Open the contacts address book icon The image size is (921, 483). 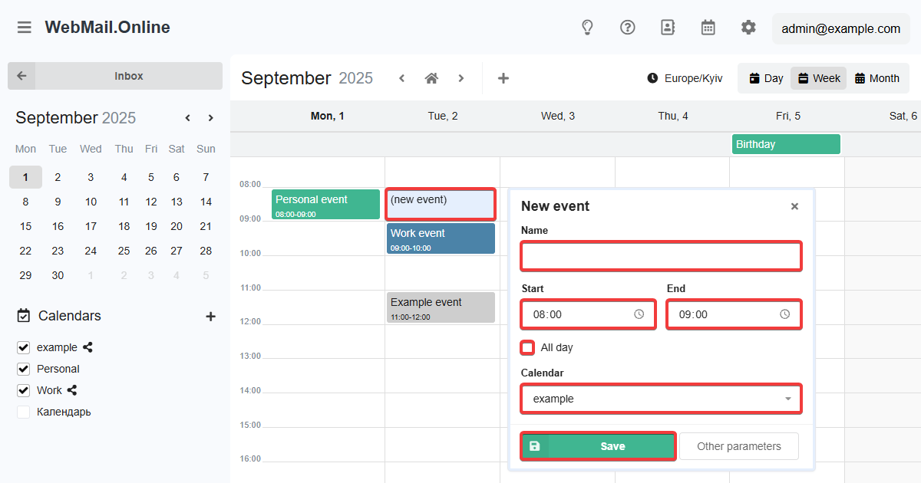[668, 28]
